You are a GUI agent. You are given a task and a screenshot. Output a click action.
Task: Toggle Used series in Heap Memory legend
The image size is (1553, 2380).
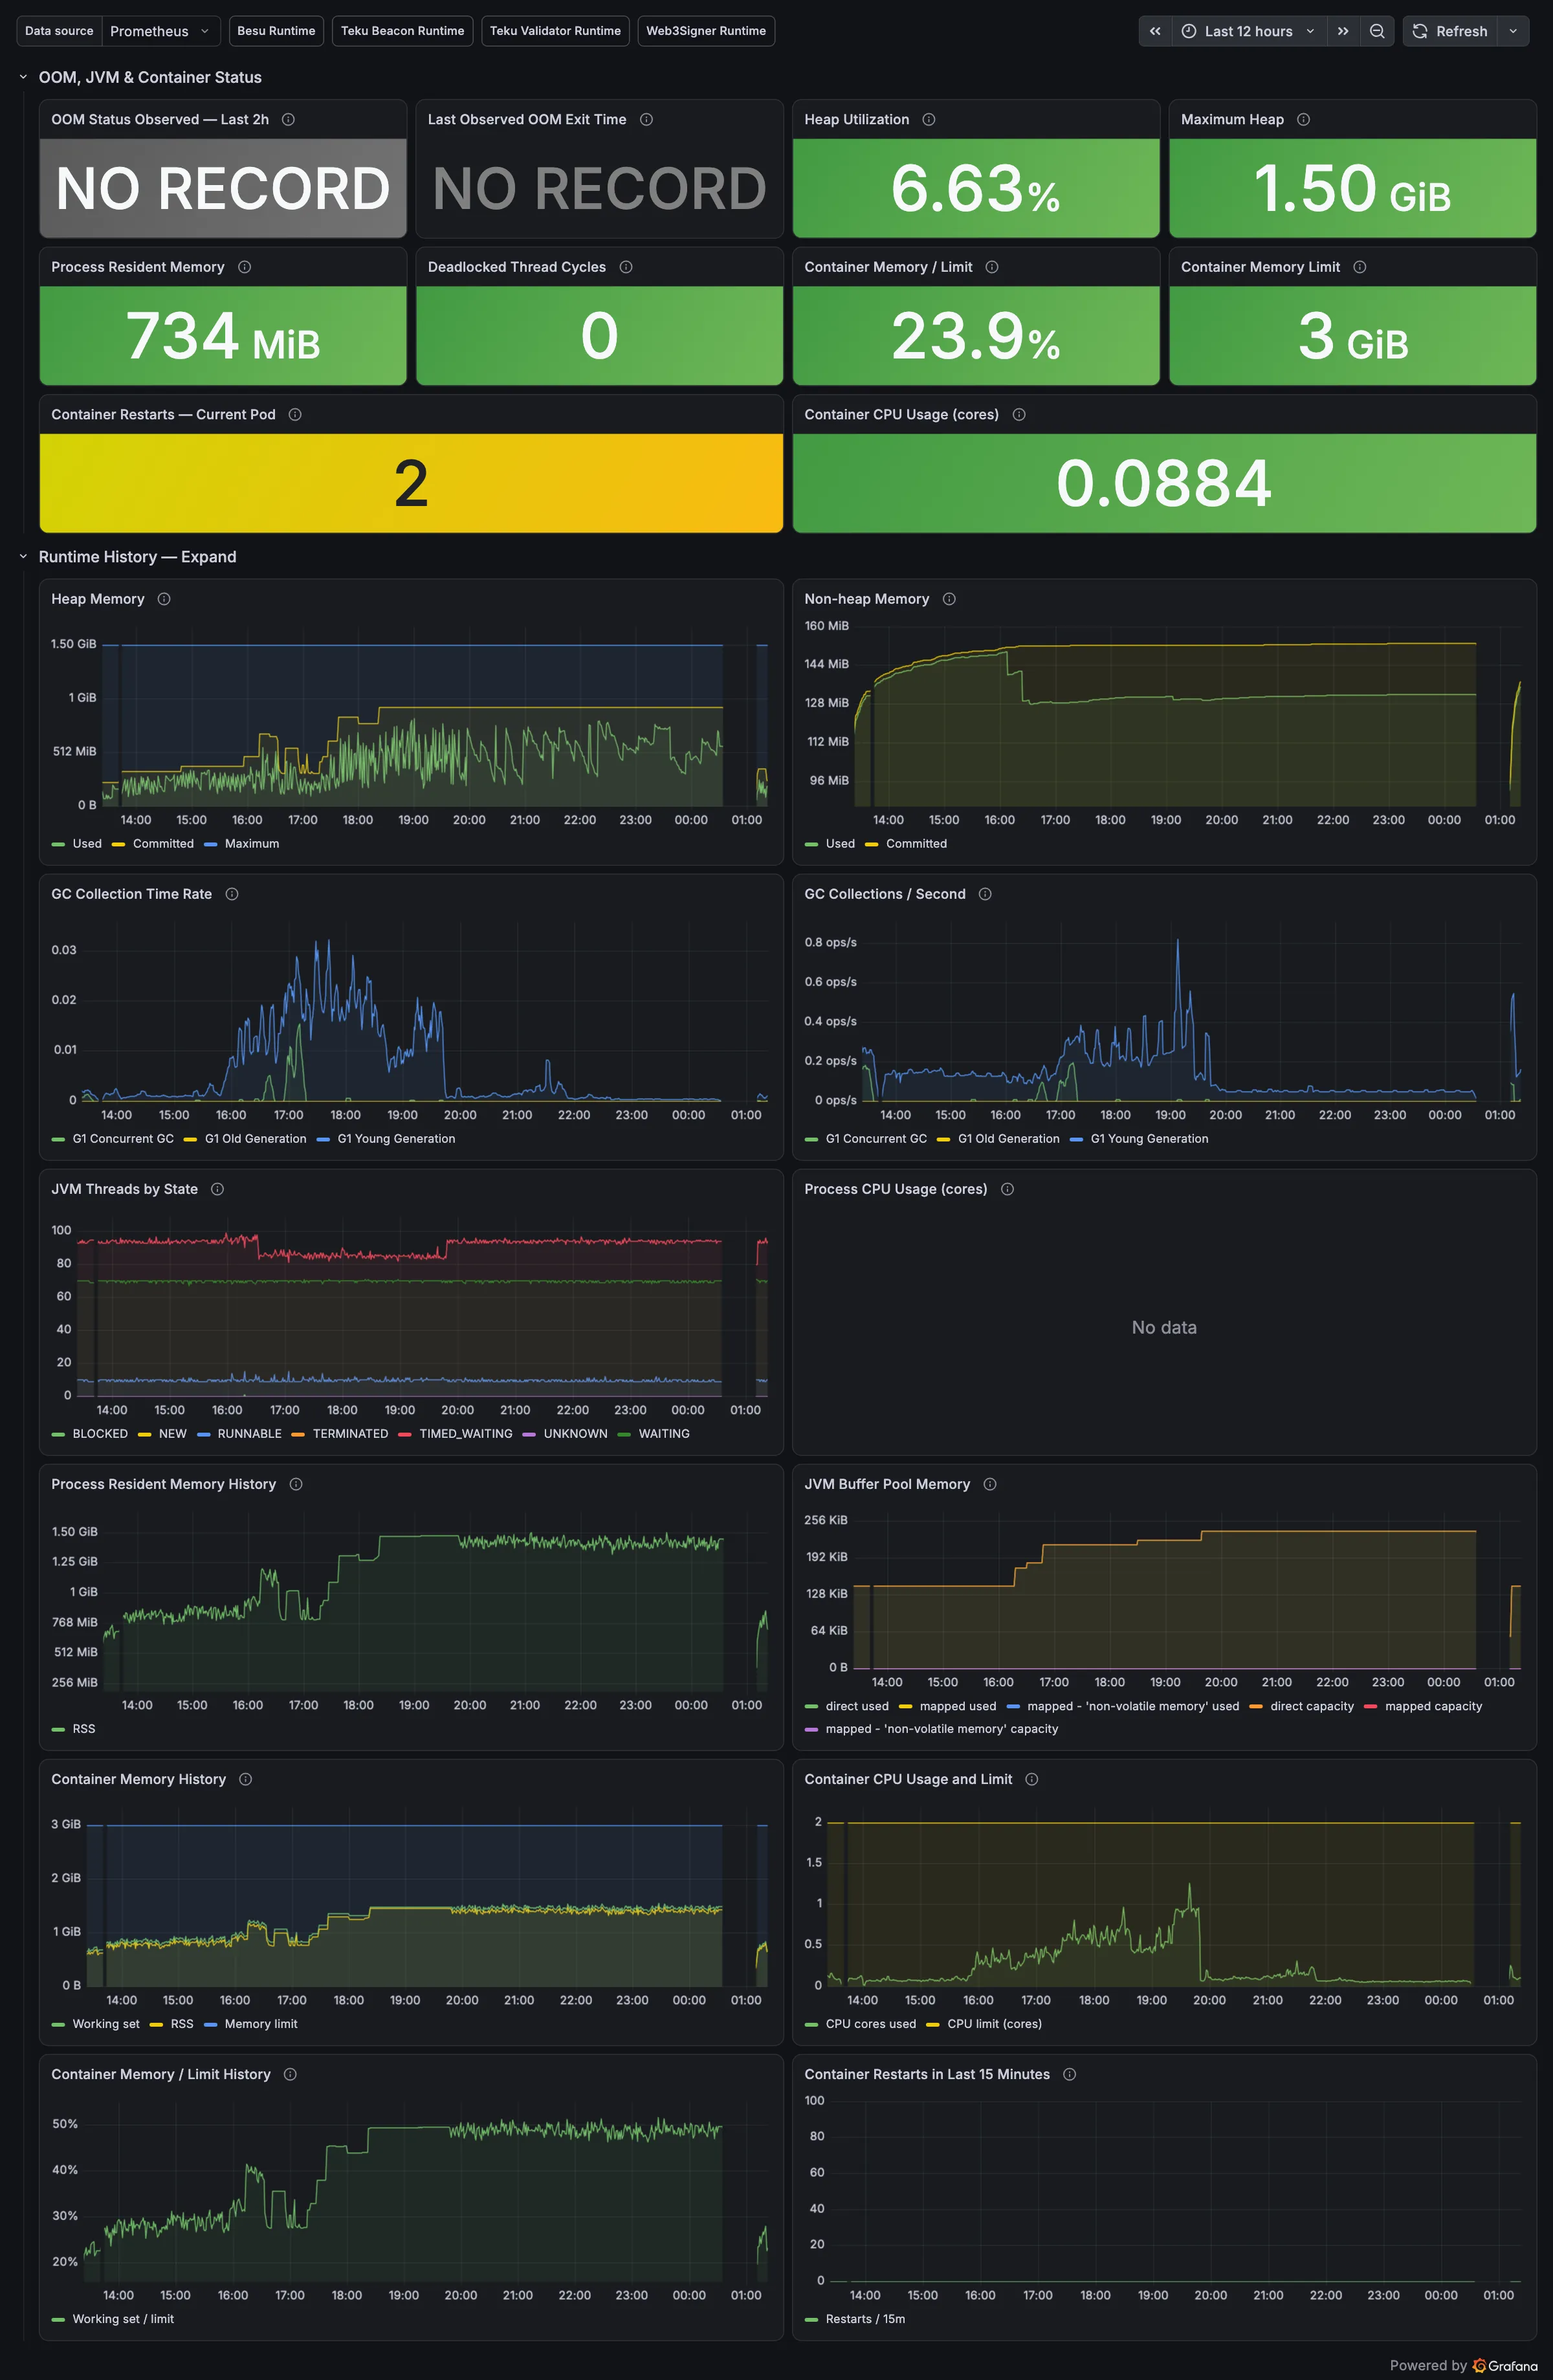coord(87,844)
